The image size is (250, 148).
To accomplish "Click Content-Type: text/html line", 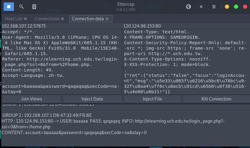I will tap(156, 32).
